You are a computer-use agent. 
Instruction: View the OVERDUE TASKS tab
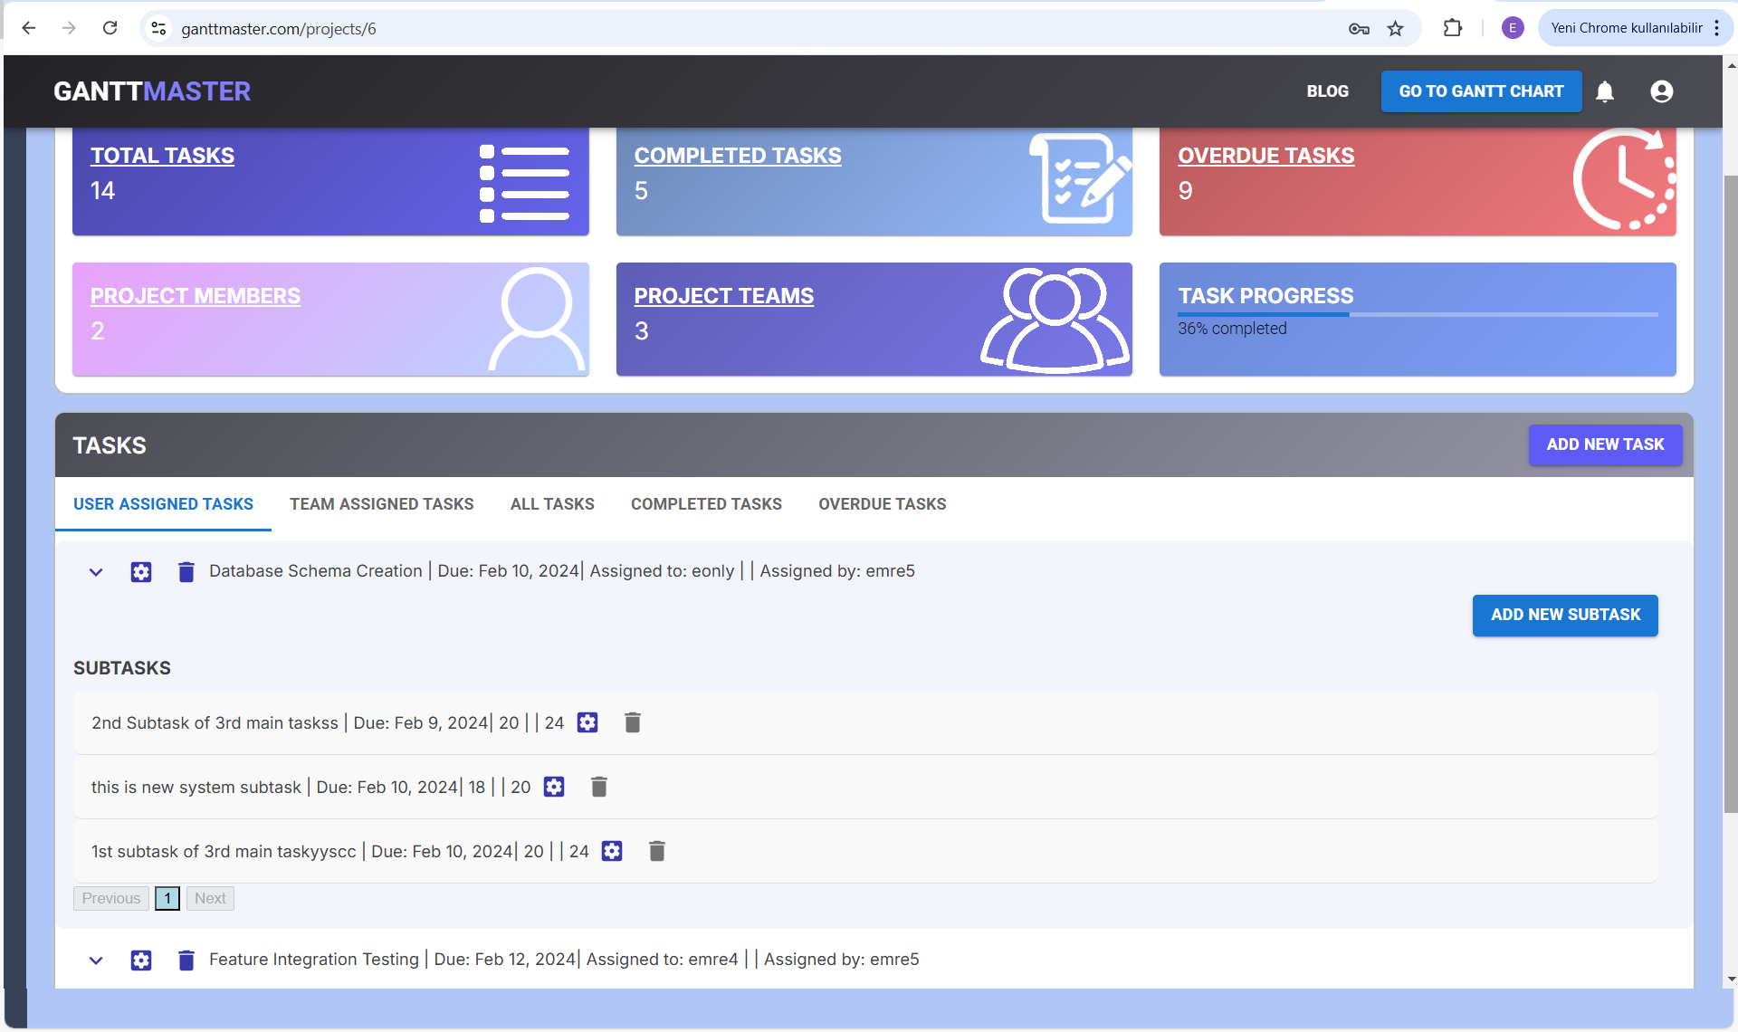click(x=882, y=504)
